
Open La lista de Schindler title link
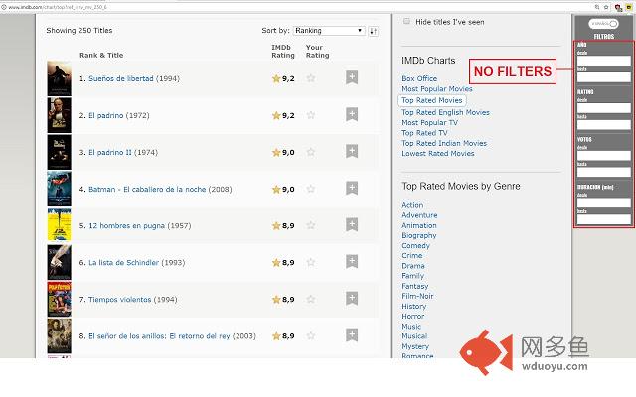point(123,262)
